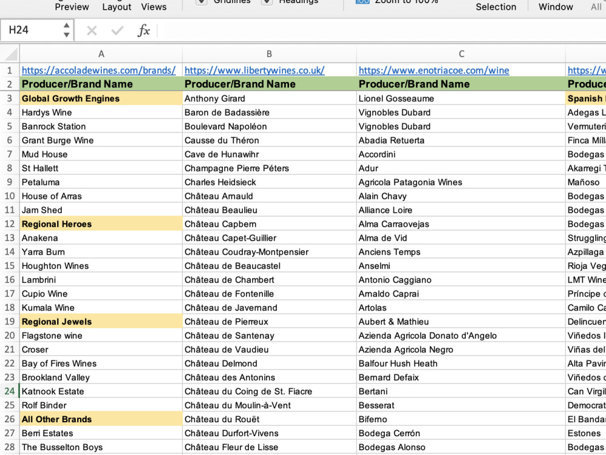Select the Château du Moulin-à-Vent cell

(x=270, y=405)
